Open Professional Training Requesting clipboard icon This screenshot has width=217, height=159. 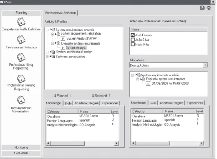coord(21,79)
